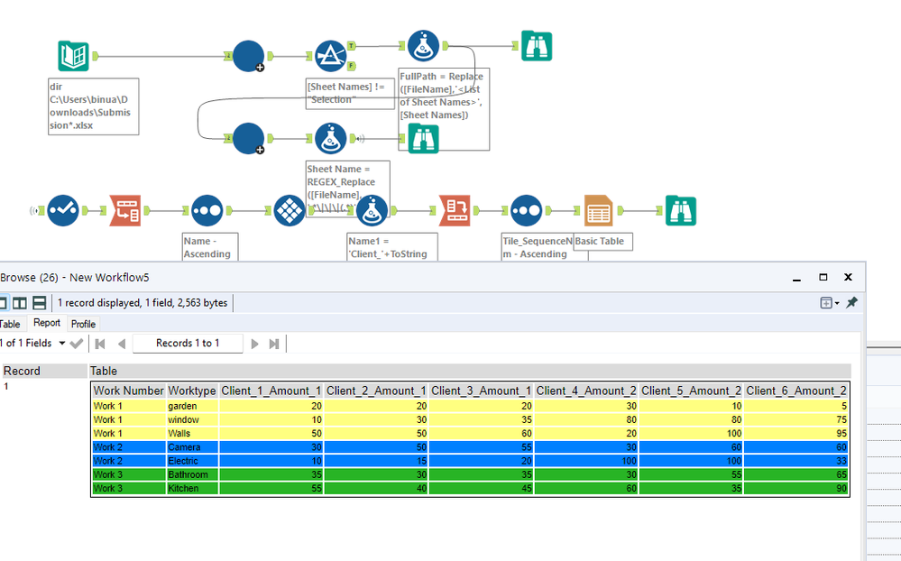Image resolution: width=901 pixels, height=561 pixels.
Task: Click the 'Bathroom' worktype cell
Action: click(192, 474)
